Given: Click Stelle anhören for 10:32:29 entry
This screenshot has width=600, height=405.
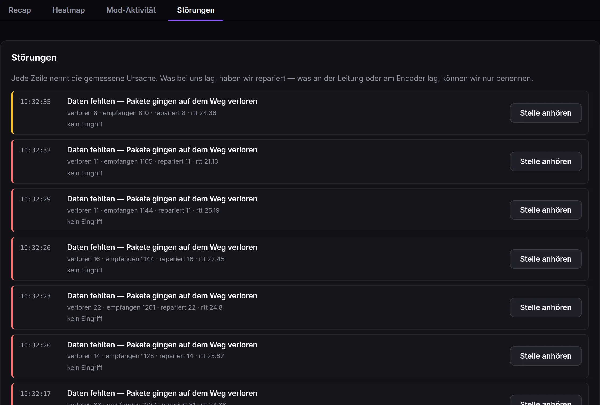Looking at the screenshot, I should coord(546,210).
